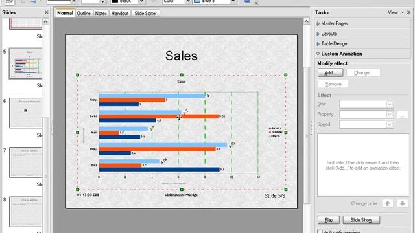The image size is (415, 233).
Task: Switch to the Notes view tab
Action: (x=101, y=13)
